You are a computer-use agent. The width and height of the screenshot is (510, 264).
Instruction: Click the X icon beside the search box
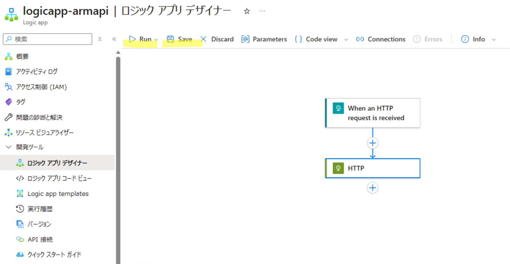[100, 39]
